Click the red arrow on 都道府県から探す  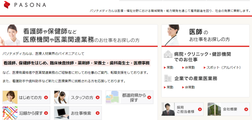point(149,97)
